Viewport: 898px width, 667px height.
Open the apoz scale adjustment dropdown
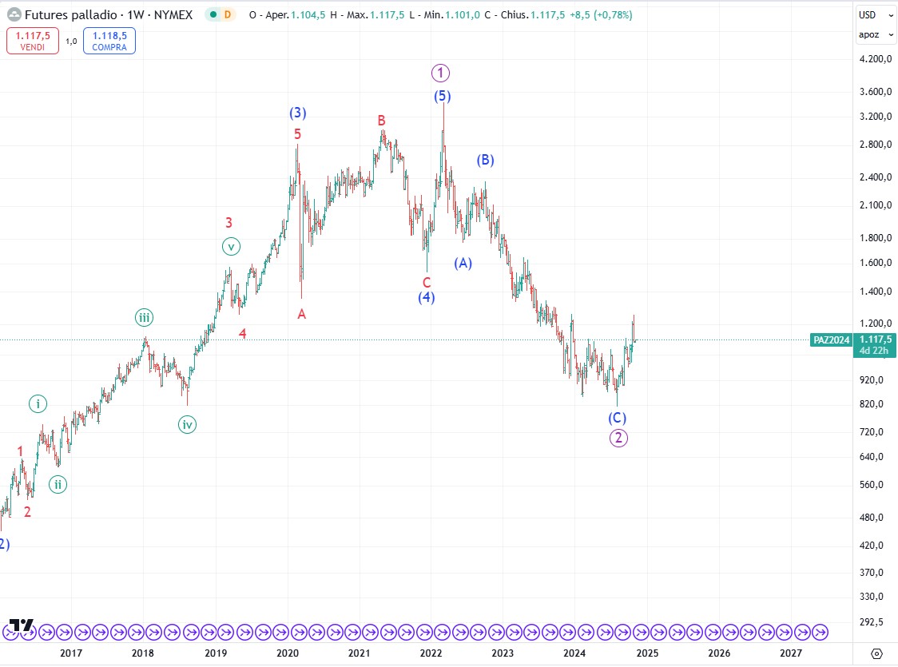(x=876, y=34)
